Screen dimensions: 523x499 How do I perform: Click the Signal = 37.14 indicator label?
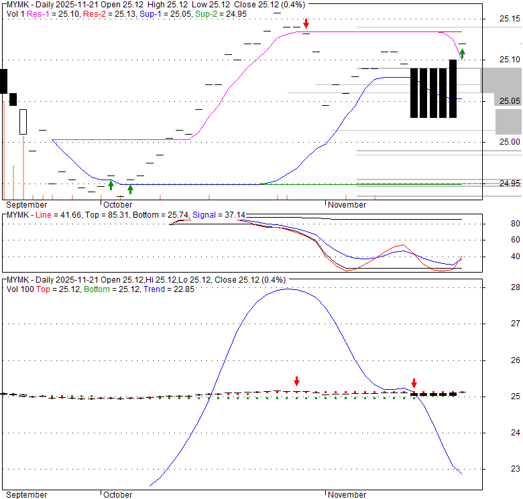coord(219,214)
